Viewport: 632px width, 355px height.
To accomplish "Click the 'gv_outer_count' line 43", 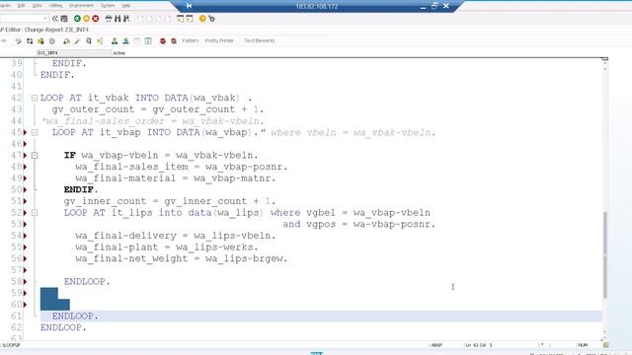I will (158, 109).
